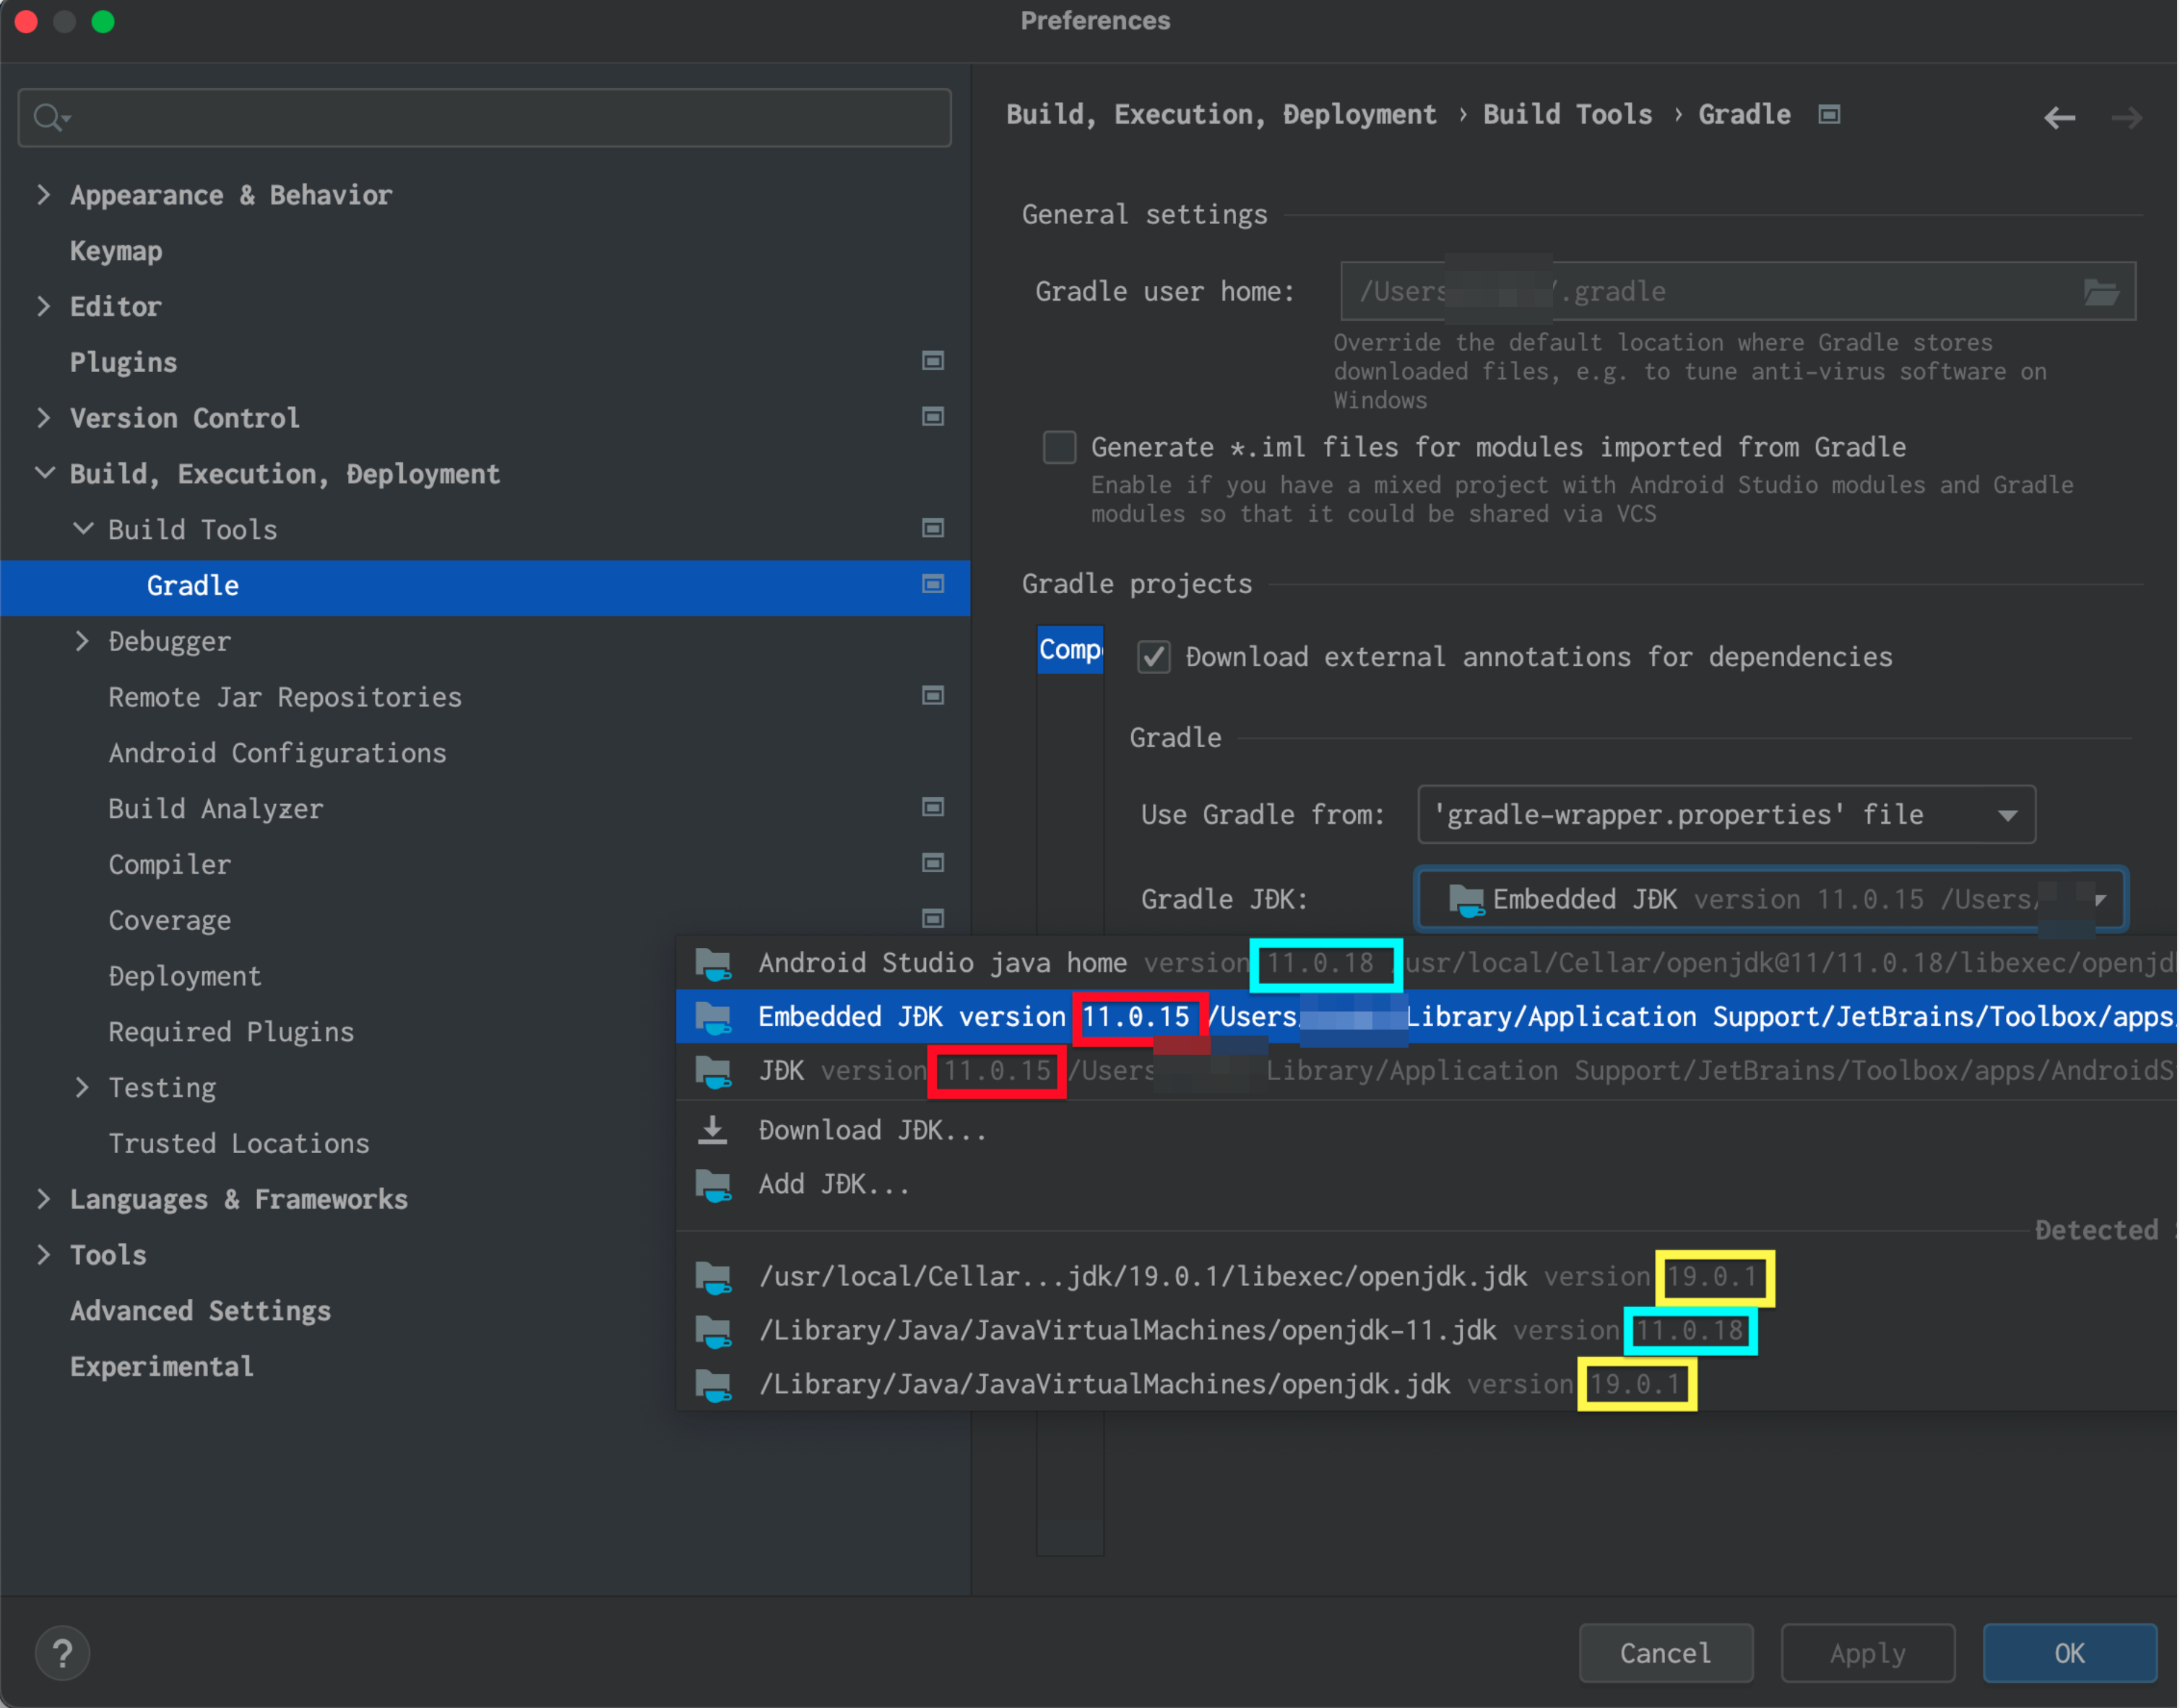Click folder icon of openjdk-11.jdk entry
Image resolution: width=2180 pixels, height=1708 pixels.
(713, 1331)
